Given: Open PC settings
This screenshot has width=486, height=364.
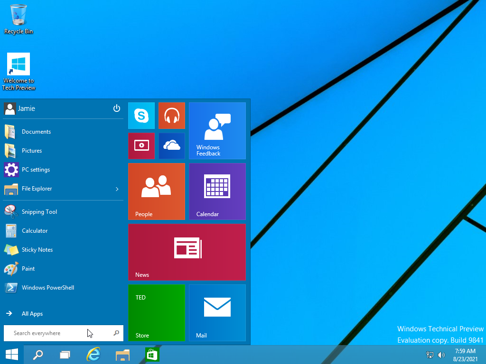Looking at the screenshot, I should 63,170.
